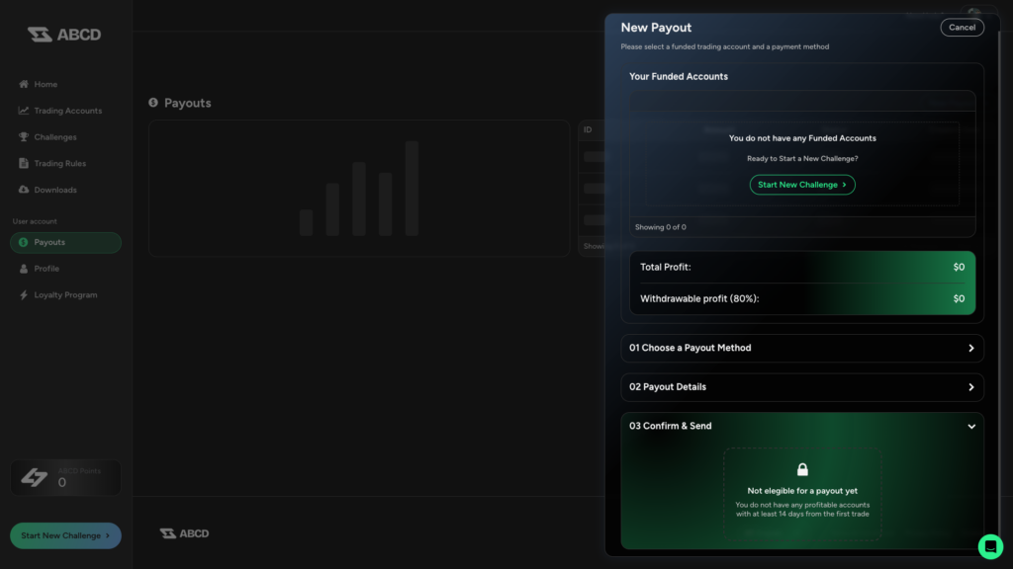
Task: Click the Loyalty Program lightning icon
Action: (24, 295)
